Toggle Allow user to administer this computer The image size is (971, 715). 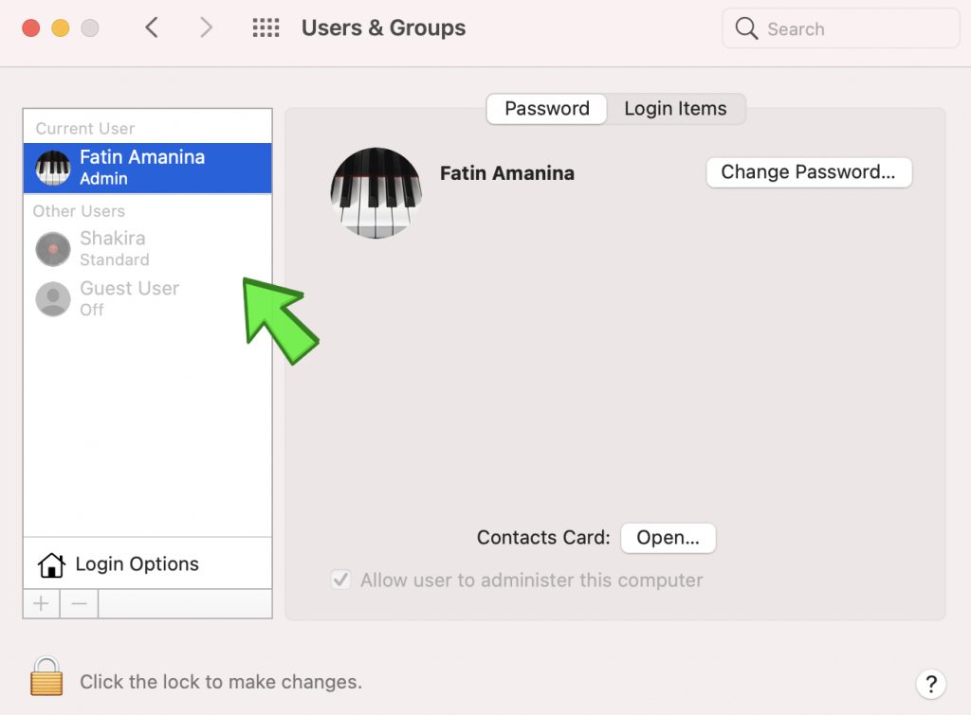(340, 581)
